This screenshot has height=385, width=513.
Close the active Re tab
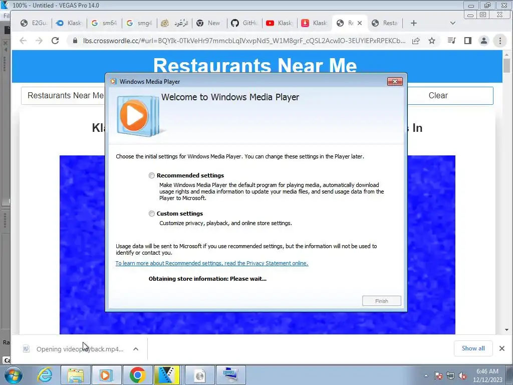pyautogui.click(x=360, y=23)
